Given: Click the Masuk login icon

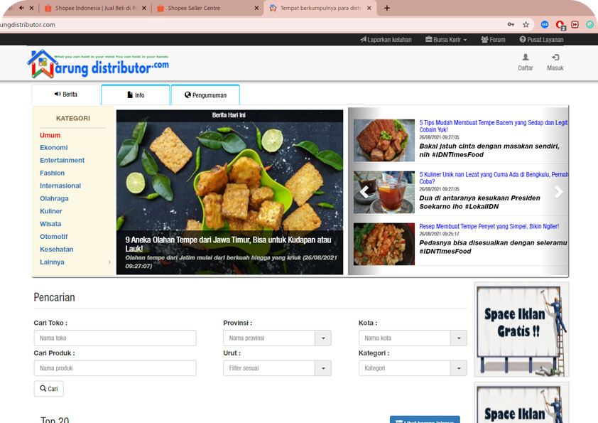Looking at the screenshot, I should tap(555, 63).
